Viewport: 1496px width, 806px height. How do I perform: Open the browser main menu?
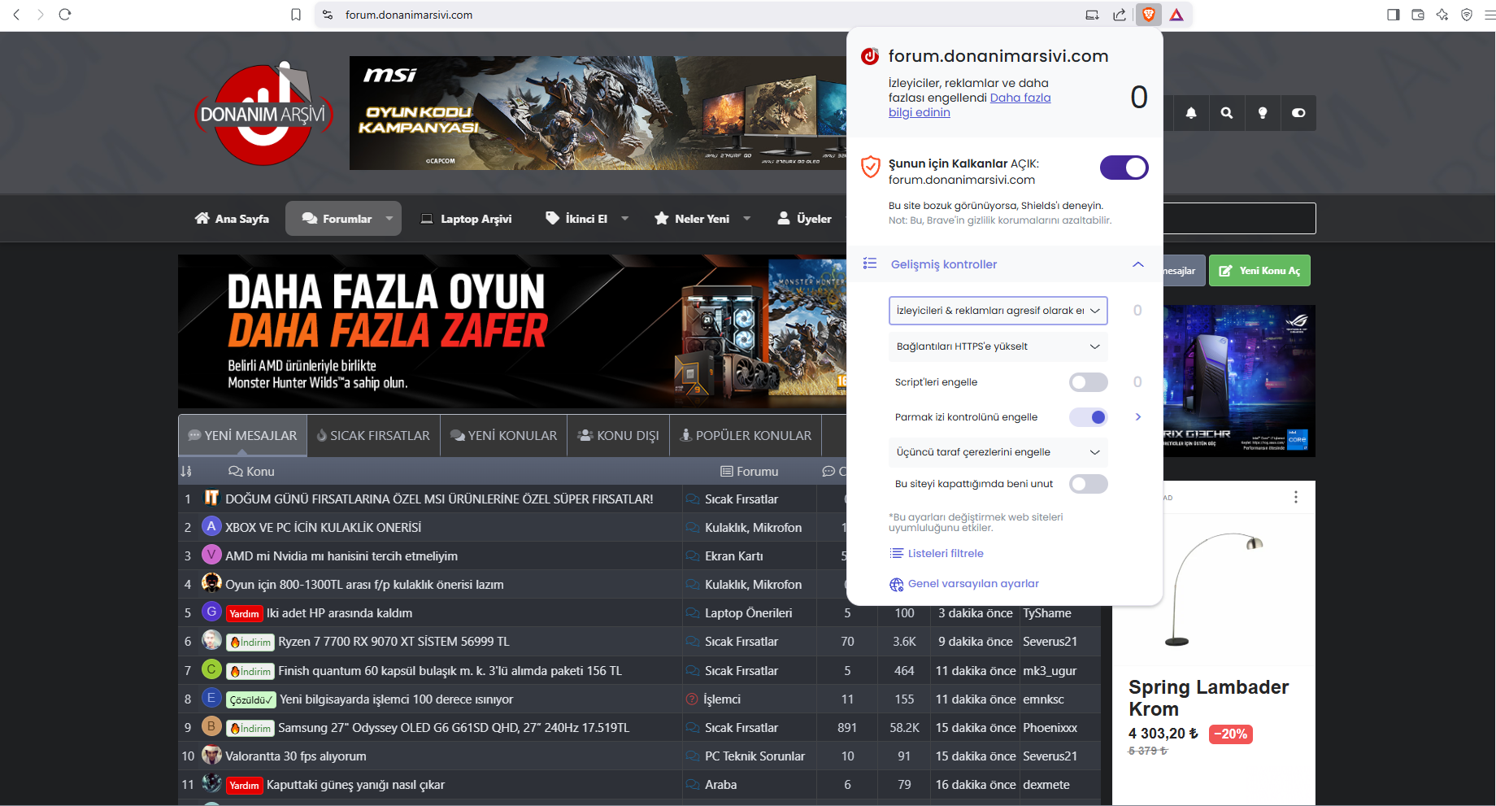1489,15
